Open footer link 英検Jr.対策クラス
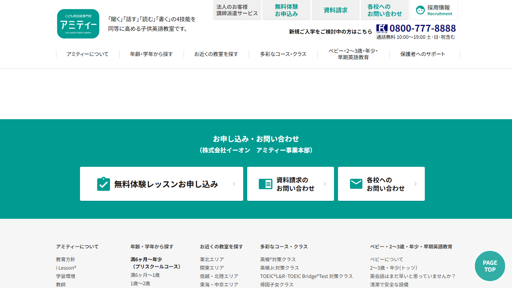 point(280,268)
